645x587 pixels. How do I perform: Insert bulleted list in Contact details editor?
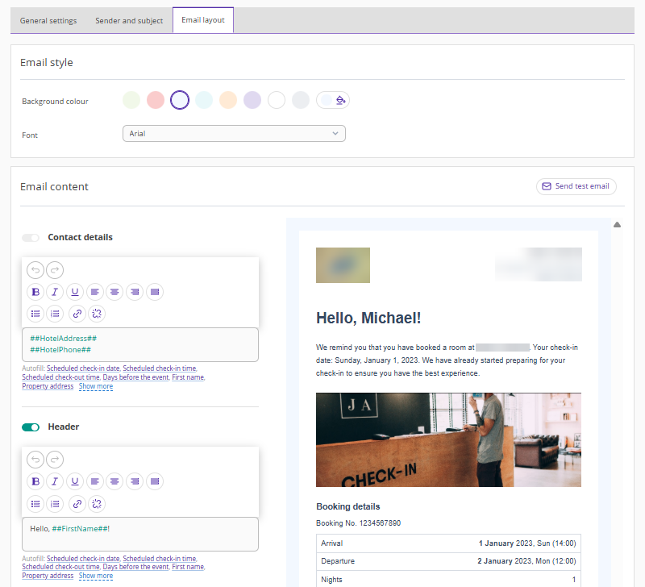click(35, 314)
